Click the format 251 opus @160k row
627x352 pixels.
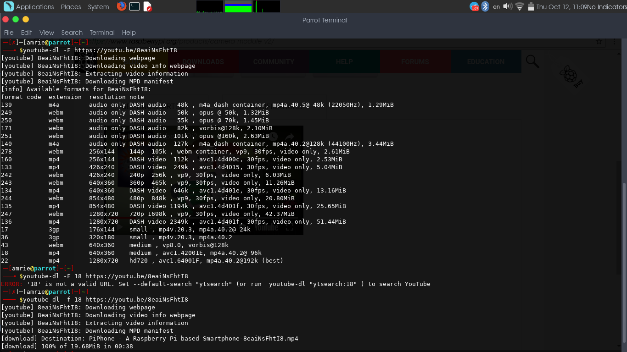point(135,136)
